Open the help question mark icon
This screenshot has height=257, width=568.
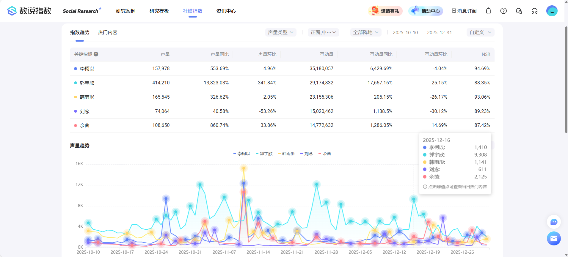click(x=503, y=11)
